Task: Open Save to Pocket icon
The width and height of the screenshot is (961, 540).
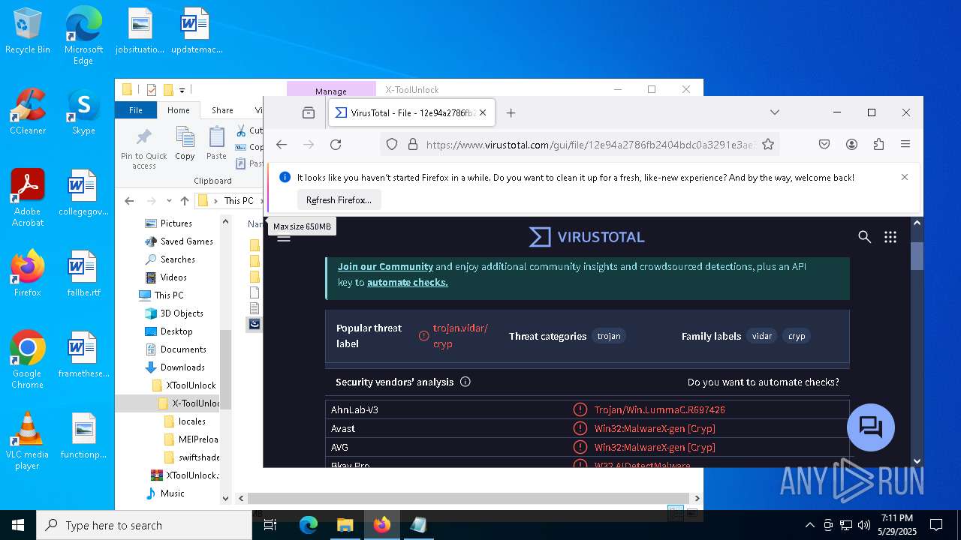Action: coord(824,145)
